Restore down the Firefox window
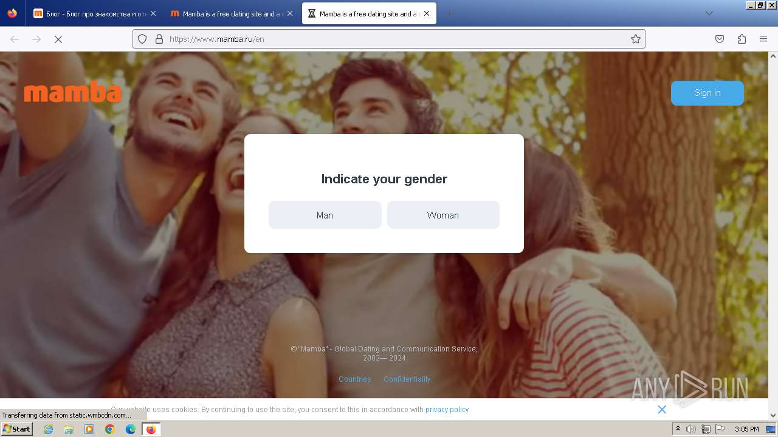This screenshot has height=437, width=778. click(x=760, y=5)
